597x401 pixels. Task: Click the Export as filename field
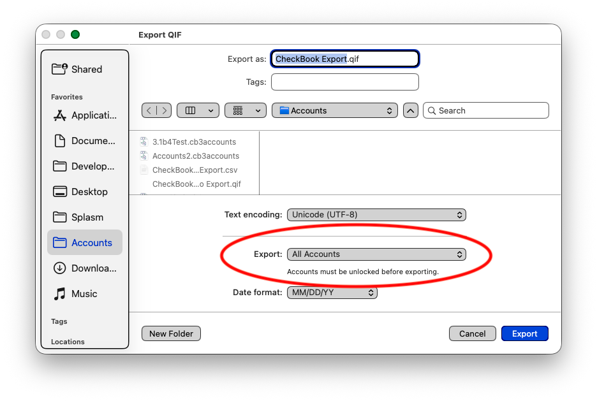pos(345,59)
